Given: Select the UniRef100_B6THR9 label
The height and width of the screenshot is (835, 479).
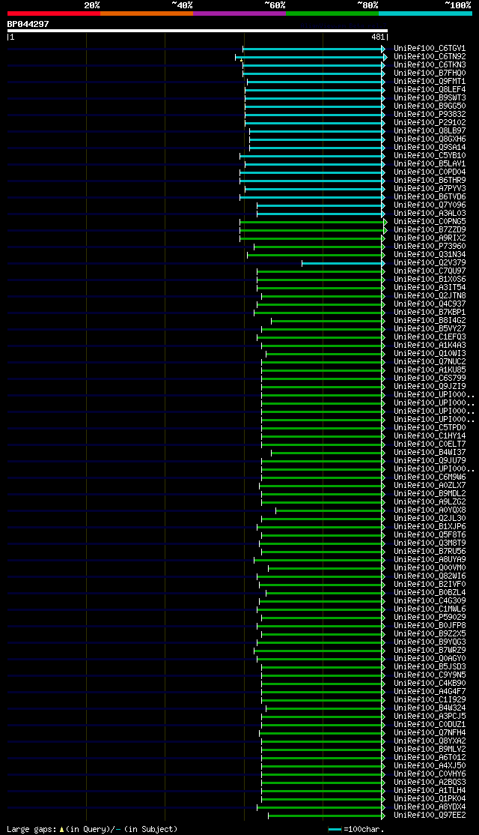Looking at the screenshot, I should point(430,180).
